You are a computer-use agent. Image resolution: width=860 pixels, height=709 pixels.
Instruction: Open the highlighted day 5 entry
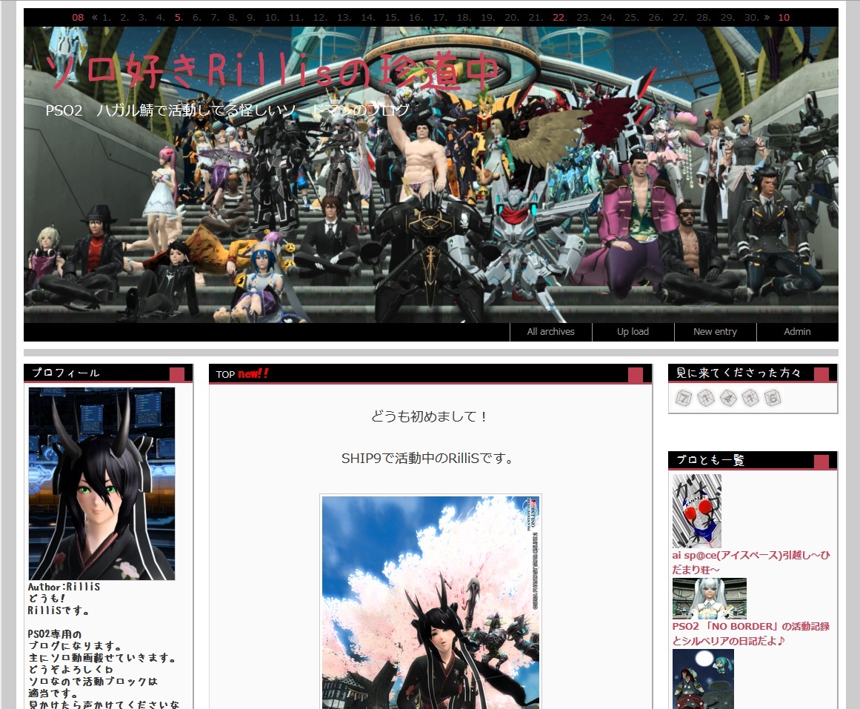pyautogui.click(x=179, y=18)
